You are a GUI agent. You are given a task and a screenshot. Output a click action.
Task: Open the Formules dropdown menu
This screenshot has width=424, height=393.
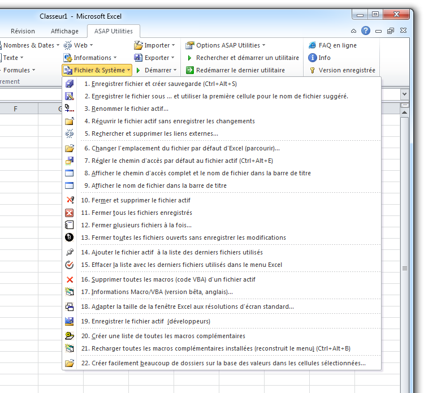click(x=18, y=70)
